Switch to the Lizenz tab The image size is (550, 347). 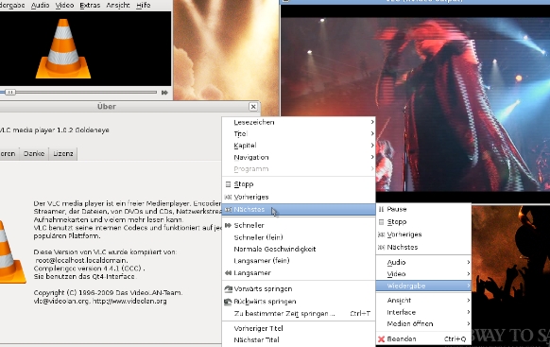click(x=63, y=154)
